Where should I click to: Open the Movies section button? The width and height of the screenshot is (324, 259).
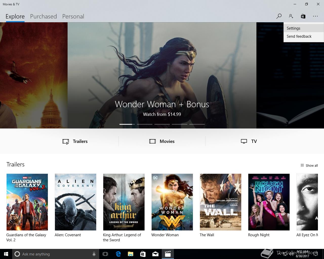[162, 141]
